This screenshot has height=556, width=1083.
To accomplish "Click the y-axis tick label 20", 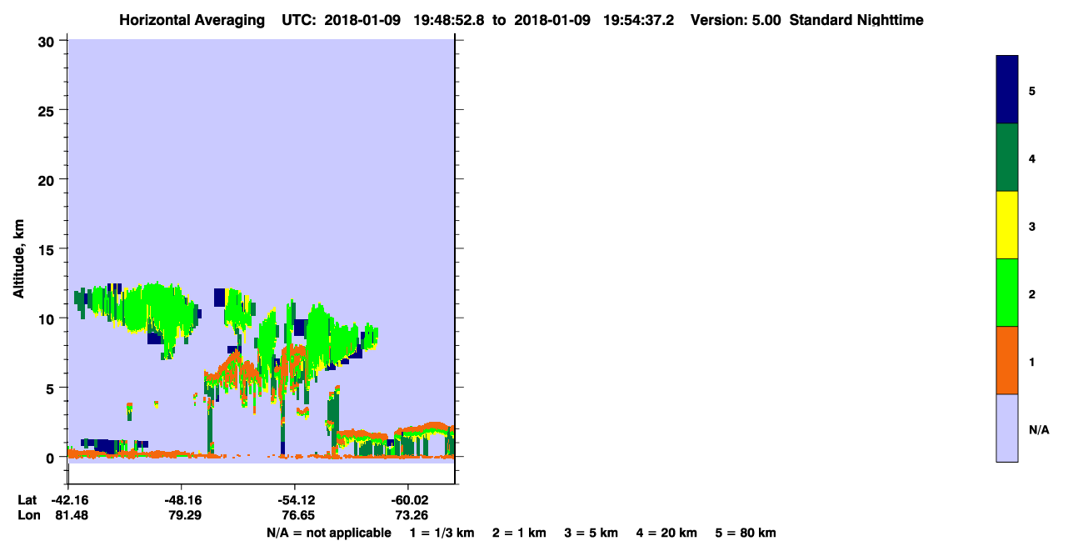I will click(47, 179).
